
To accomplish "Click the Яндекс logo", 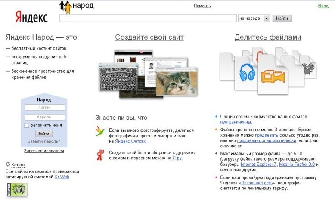I will [31, 17].
